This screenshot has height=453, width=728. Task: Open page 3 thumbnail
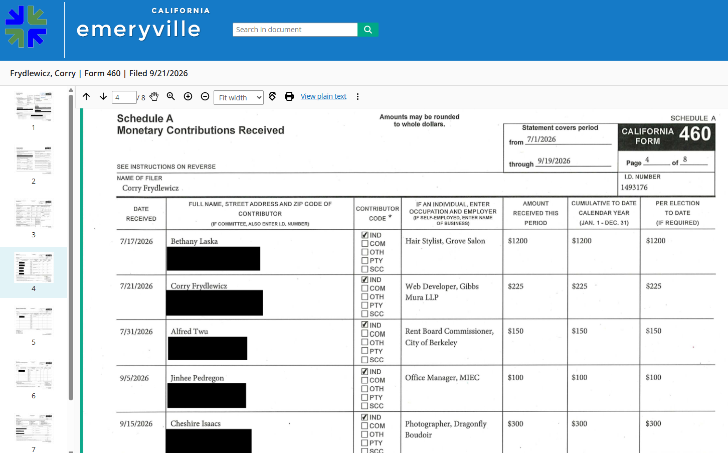pyautogui.click(x=34, y=214)
